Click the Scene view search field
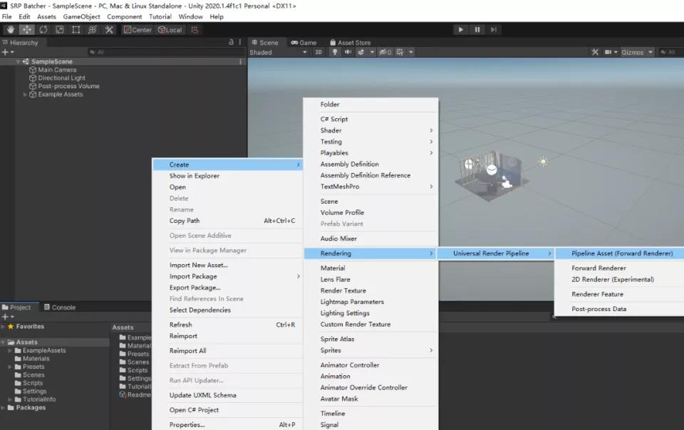This screenshot has width=684, height=430. (670, 52)
